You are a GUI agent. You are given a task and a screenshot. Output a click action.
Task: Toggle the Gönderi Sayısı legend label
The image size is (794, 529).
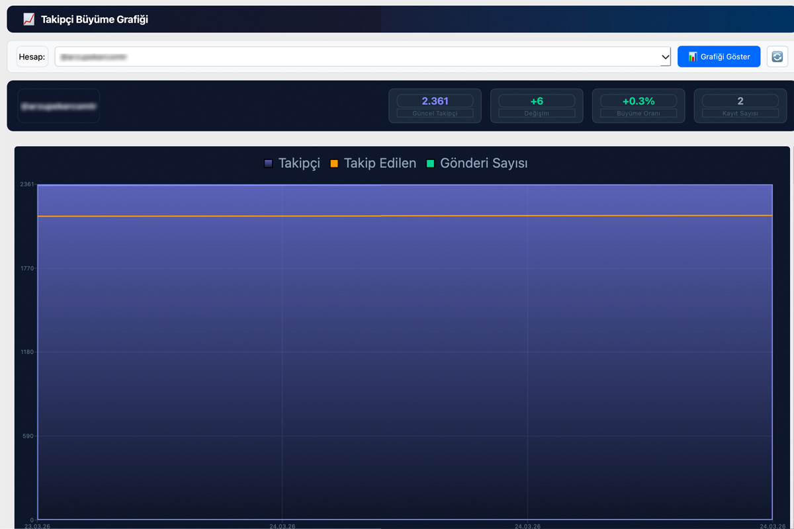tap(484, 163)
